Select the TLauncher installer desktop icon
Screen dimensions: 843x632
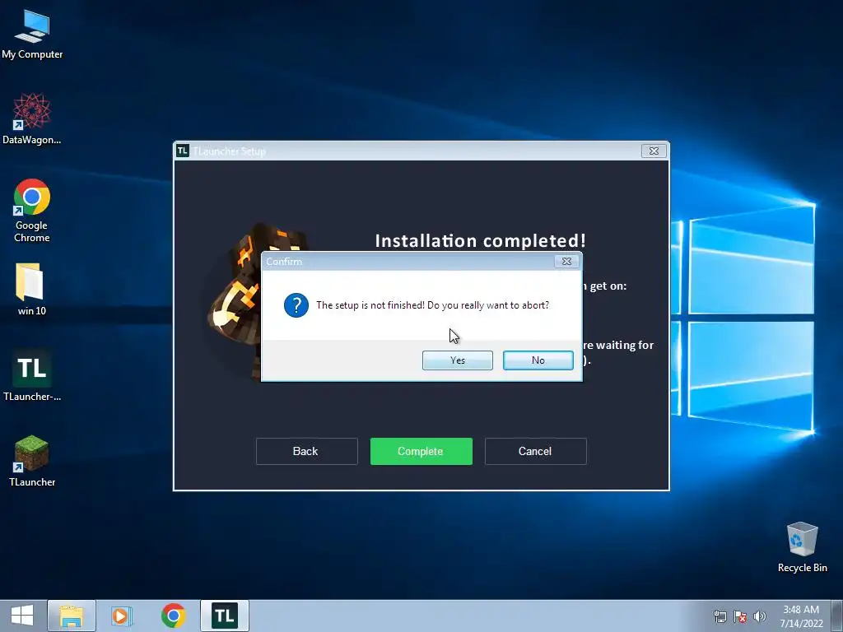click(x=32, y=375)
